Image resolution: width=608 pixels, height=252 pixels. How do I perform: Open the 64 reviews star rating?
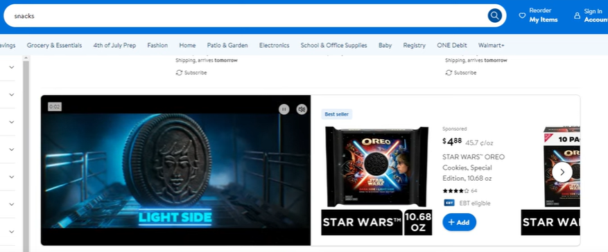click(x=460, y=191)
